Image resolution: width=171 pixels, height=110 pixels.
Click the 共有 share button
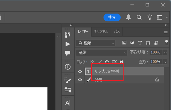pyautogui.click(x=112, y=17)
